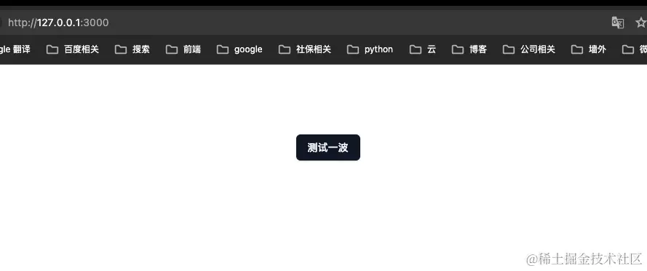Open the 云 bookmarks folder
Viewport: 647px width, 271px height.
[x=423, y=49]
